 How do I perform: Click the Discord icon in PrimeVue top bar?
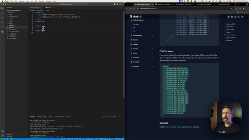tap(232, 17)
